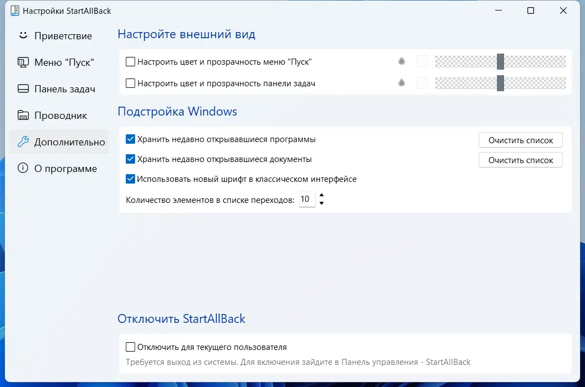Screen dimensions: 585x387
Task: Click the color drop icon for панели задач
Action: (402, 83)
